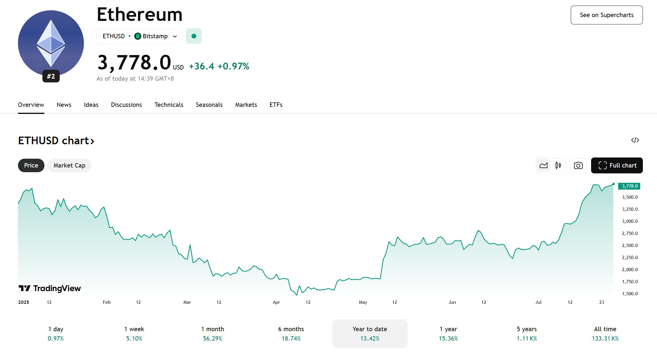This screenshot has width=657, height=355.
Task: Click the TradingView logo on chart
Action: tap(50, 288)
